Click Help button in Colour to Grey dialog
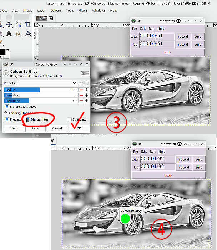This screenshot has width=217, height=250. 14,128
